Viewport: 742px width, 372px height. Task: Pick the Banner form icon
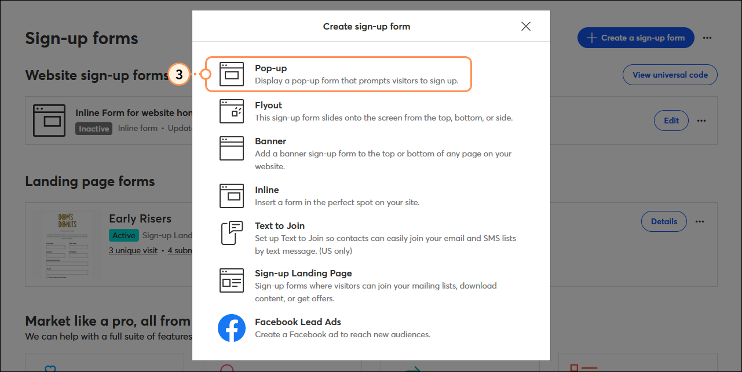(x=232, y=148)
